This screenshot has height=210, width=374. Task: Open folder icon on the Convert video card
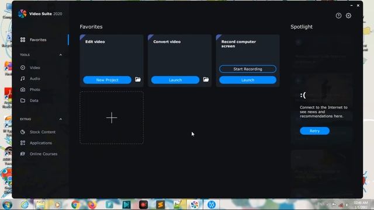coord(206,79)
